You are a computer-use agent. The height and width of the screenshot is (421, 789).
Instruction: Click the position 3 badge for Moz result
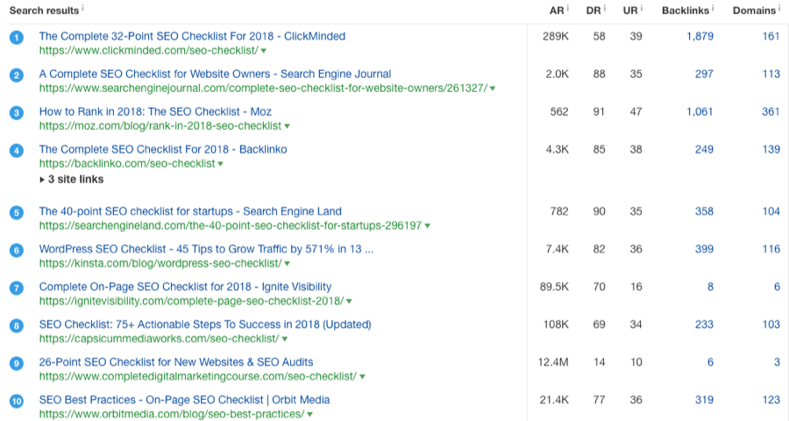coord(17,113)
